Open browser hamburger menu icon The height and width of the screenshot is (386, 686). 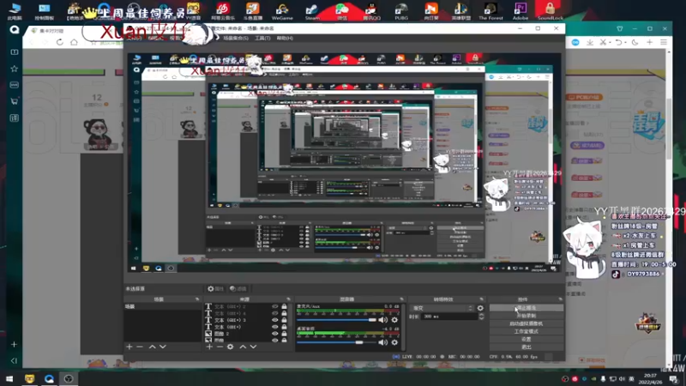(x=664, y=42)
